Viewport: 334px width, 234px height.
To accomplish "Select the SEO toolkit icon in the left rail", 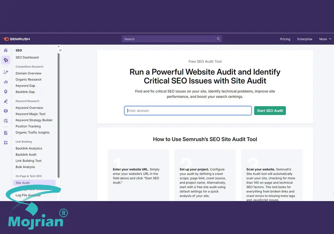I will point(6,60).
